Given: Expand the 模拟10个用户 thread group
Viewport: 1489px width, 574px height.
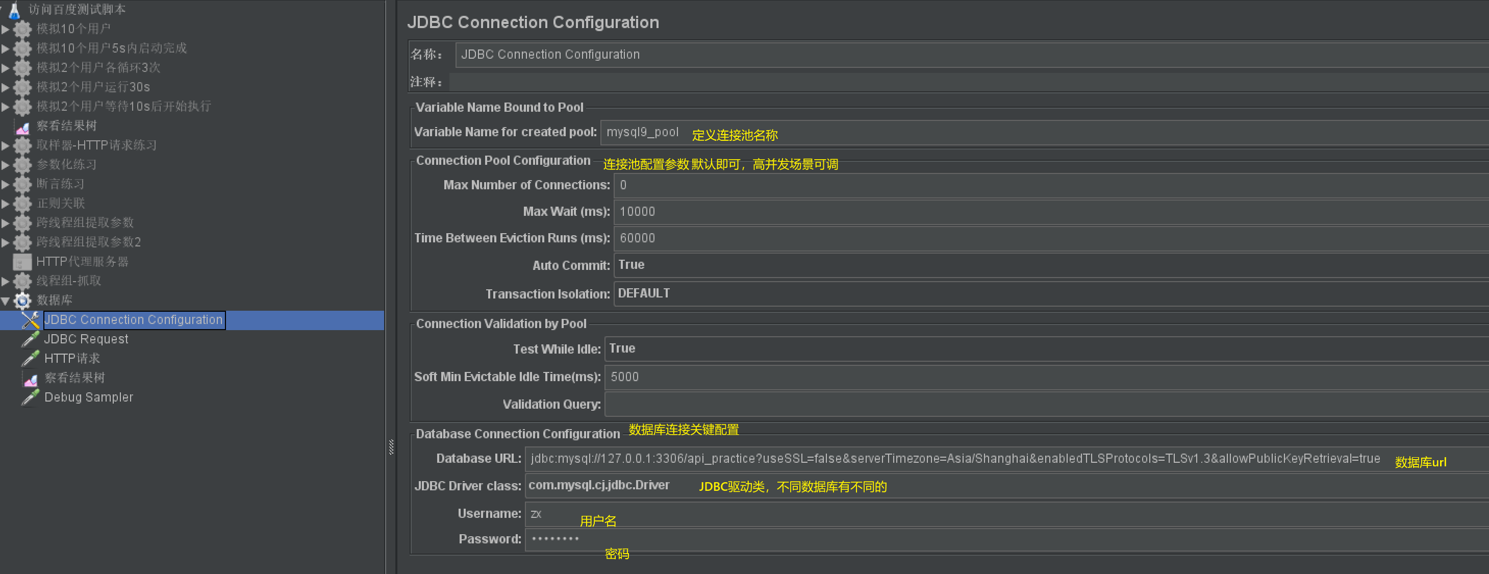Looking at the screenshot, I should (5, 29).
